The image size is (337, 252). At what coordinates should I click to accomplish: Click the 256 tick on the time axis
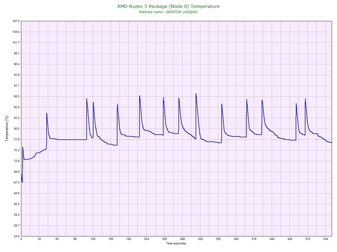[164, 239]
